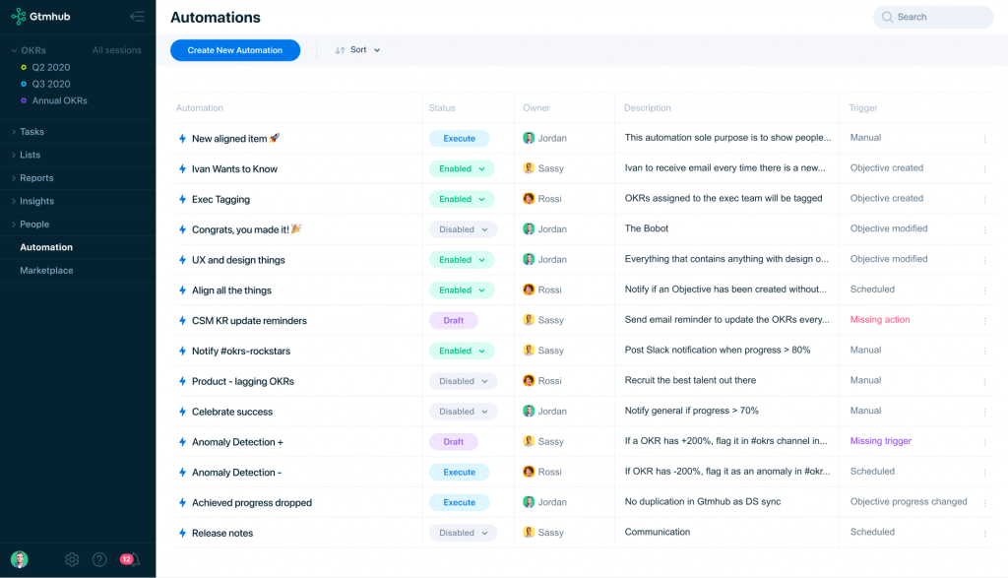Screen dimensions: 1008x578
Task: Click the Automation column header
Action: (x=199, y=108)
